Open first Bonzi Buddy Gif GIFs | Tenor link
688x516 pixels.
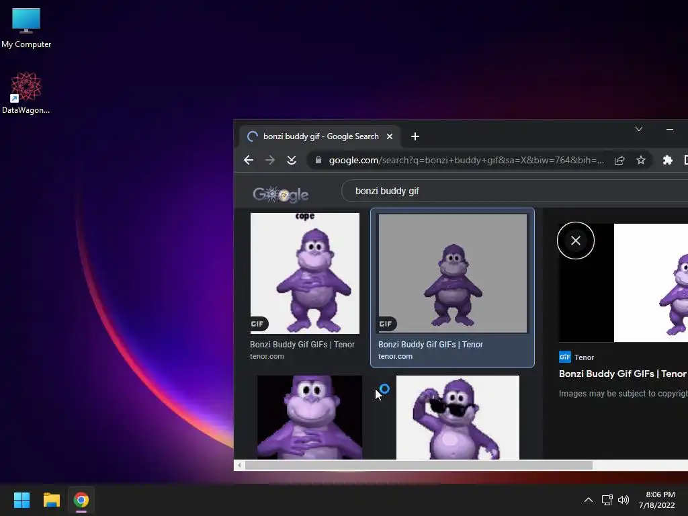[x=302, y=345]
